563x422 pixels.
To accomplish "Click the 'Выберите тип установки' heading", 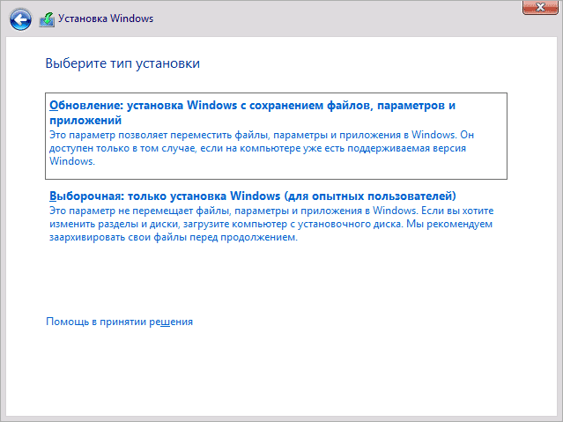I will pos(122,63).
